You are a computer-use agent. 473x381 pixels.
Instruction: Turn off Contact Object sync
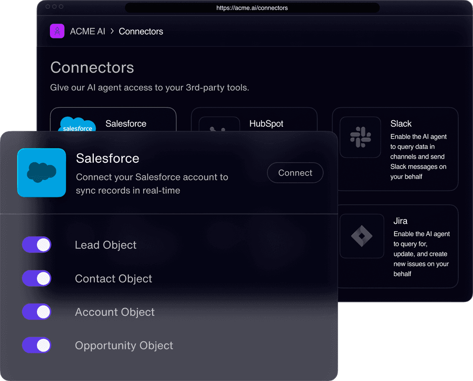[x=36, y=278]
